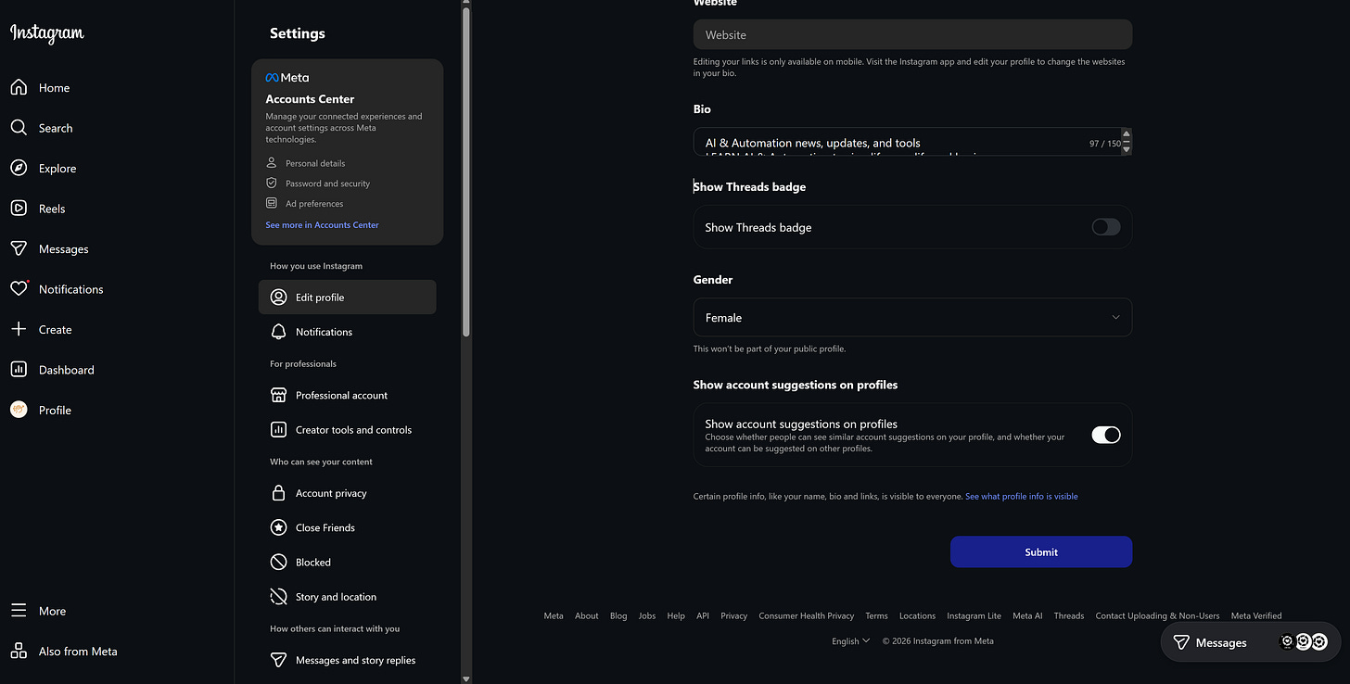Open Explore compass icon

(x=19, y=168)
